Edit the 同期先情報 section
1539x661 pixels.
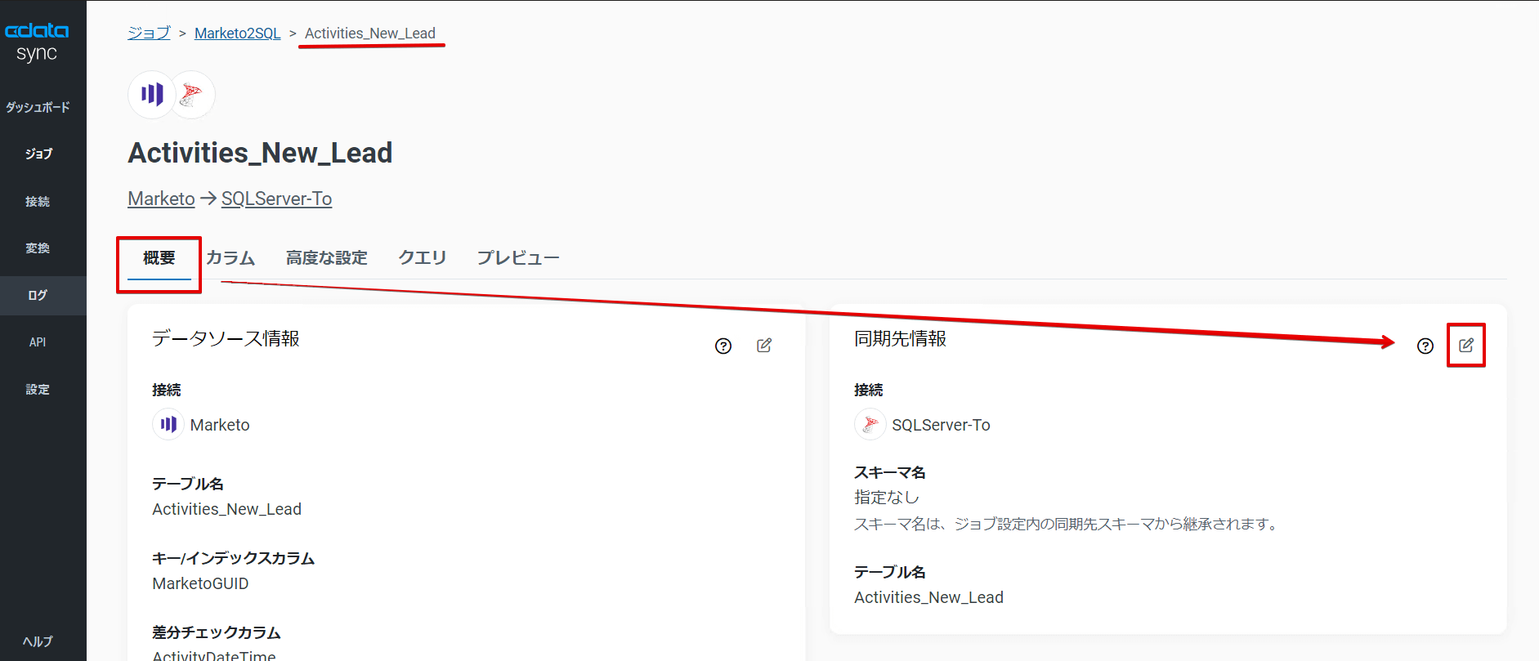click(1466, 346)
